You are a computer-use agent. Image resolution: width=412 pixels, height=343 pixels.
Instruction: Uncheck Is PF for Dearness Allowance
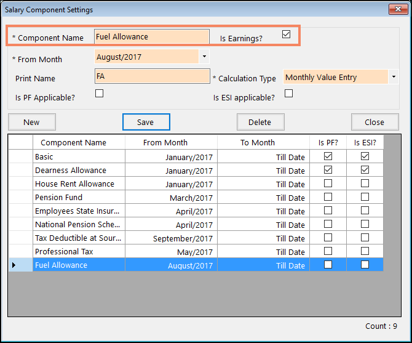(x=328, y=170)
